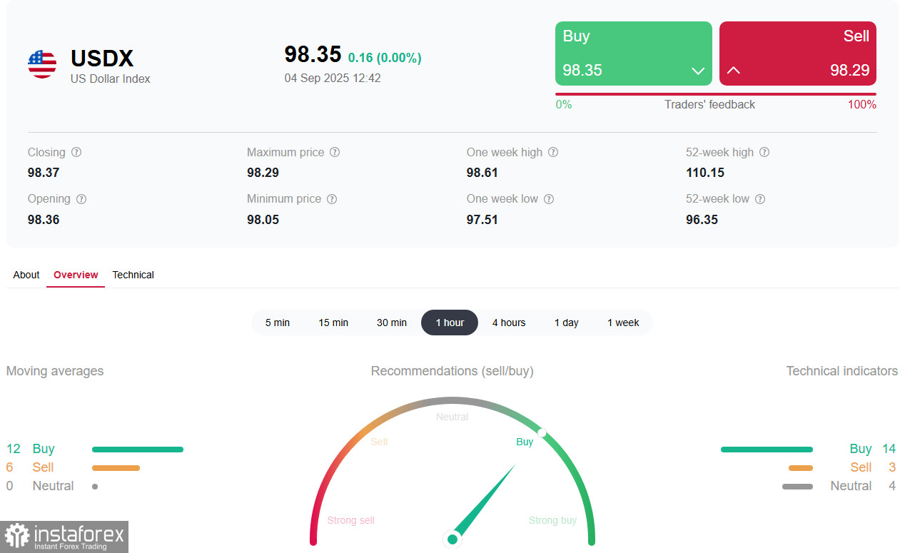905x553 pixels.
Task: Click the Moving averages Sell orange bar
Action: [116, 468]
